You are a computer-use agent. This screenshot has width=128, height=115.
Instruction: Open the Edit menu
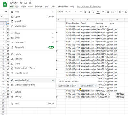(17, 6)
